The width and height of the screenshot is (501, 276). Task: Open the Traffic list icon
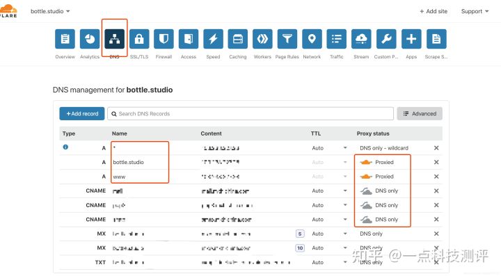tap(337, 39)
